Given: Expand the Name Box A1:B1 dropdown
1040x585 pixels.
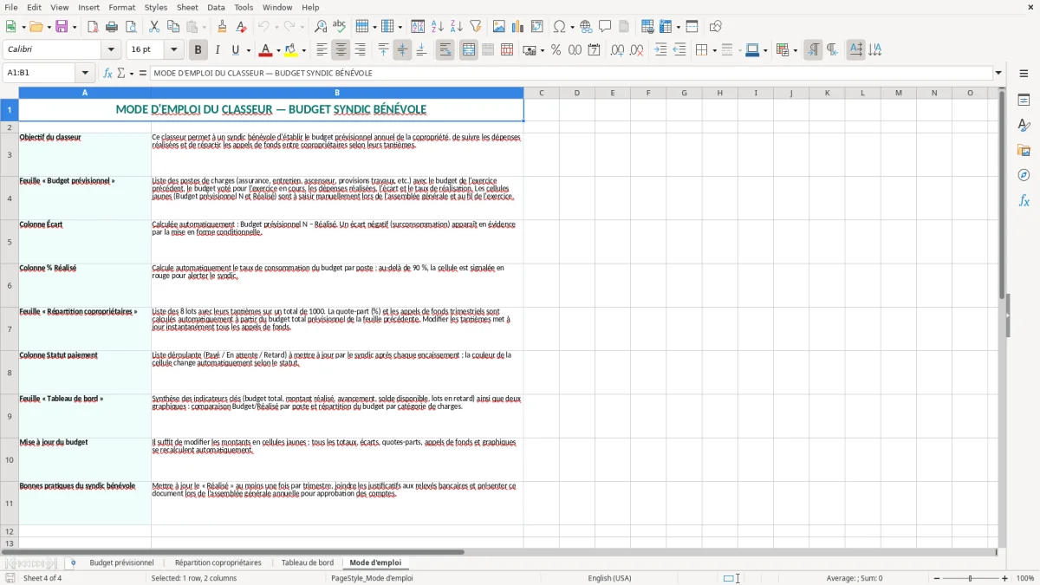Looking at the screenshot, I should pos(85,73).
